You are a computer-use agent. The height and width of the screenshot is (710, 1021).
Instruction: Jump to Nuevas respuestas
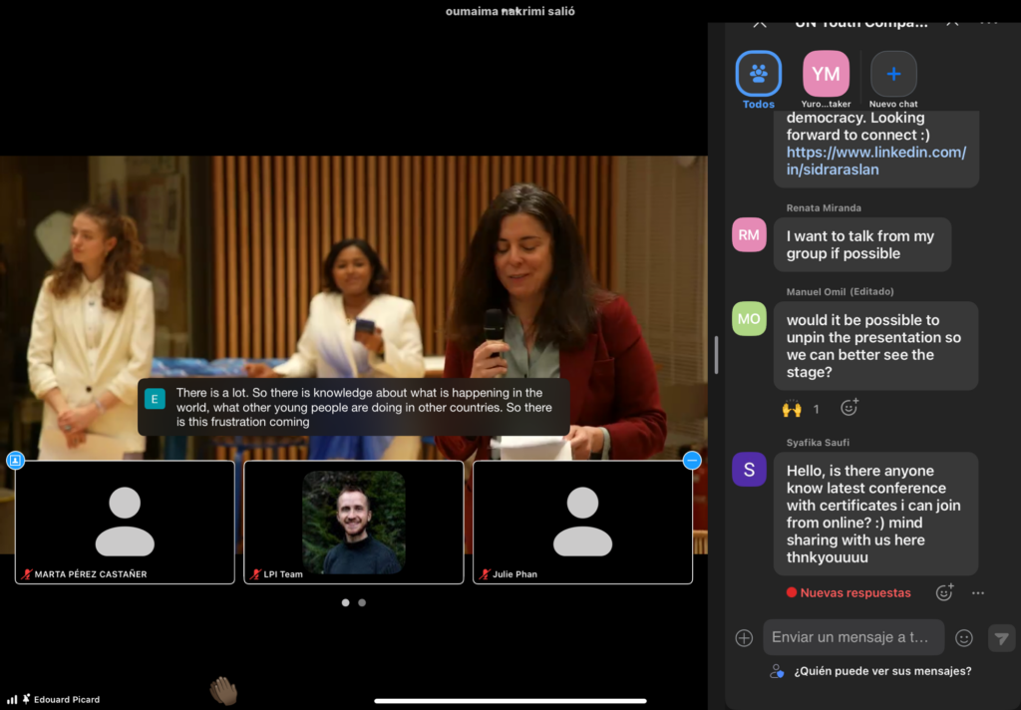[x=849, y=592]
